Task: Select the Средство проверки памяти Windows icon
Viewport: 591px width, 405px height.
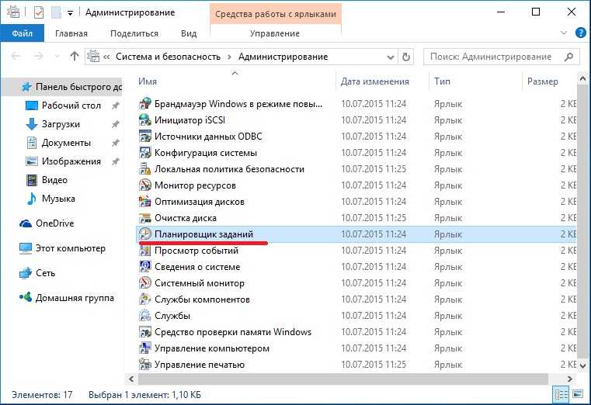Action: click(145, 332)
